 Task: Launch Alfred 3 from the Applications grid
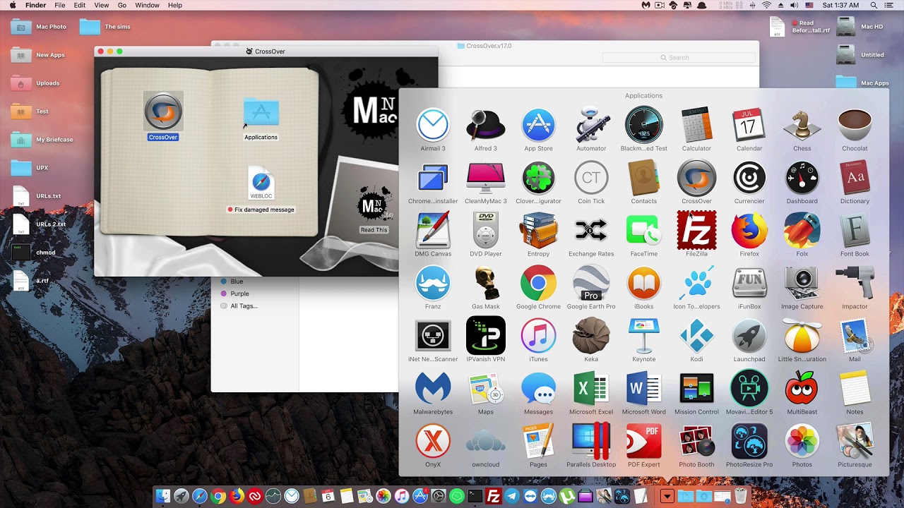point(485,126)
